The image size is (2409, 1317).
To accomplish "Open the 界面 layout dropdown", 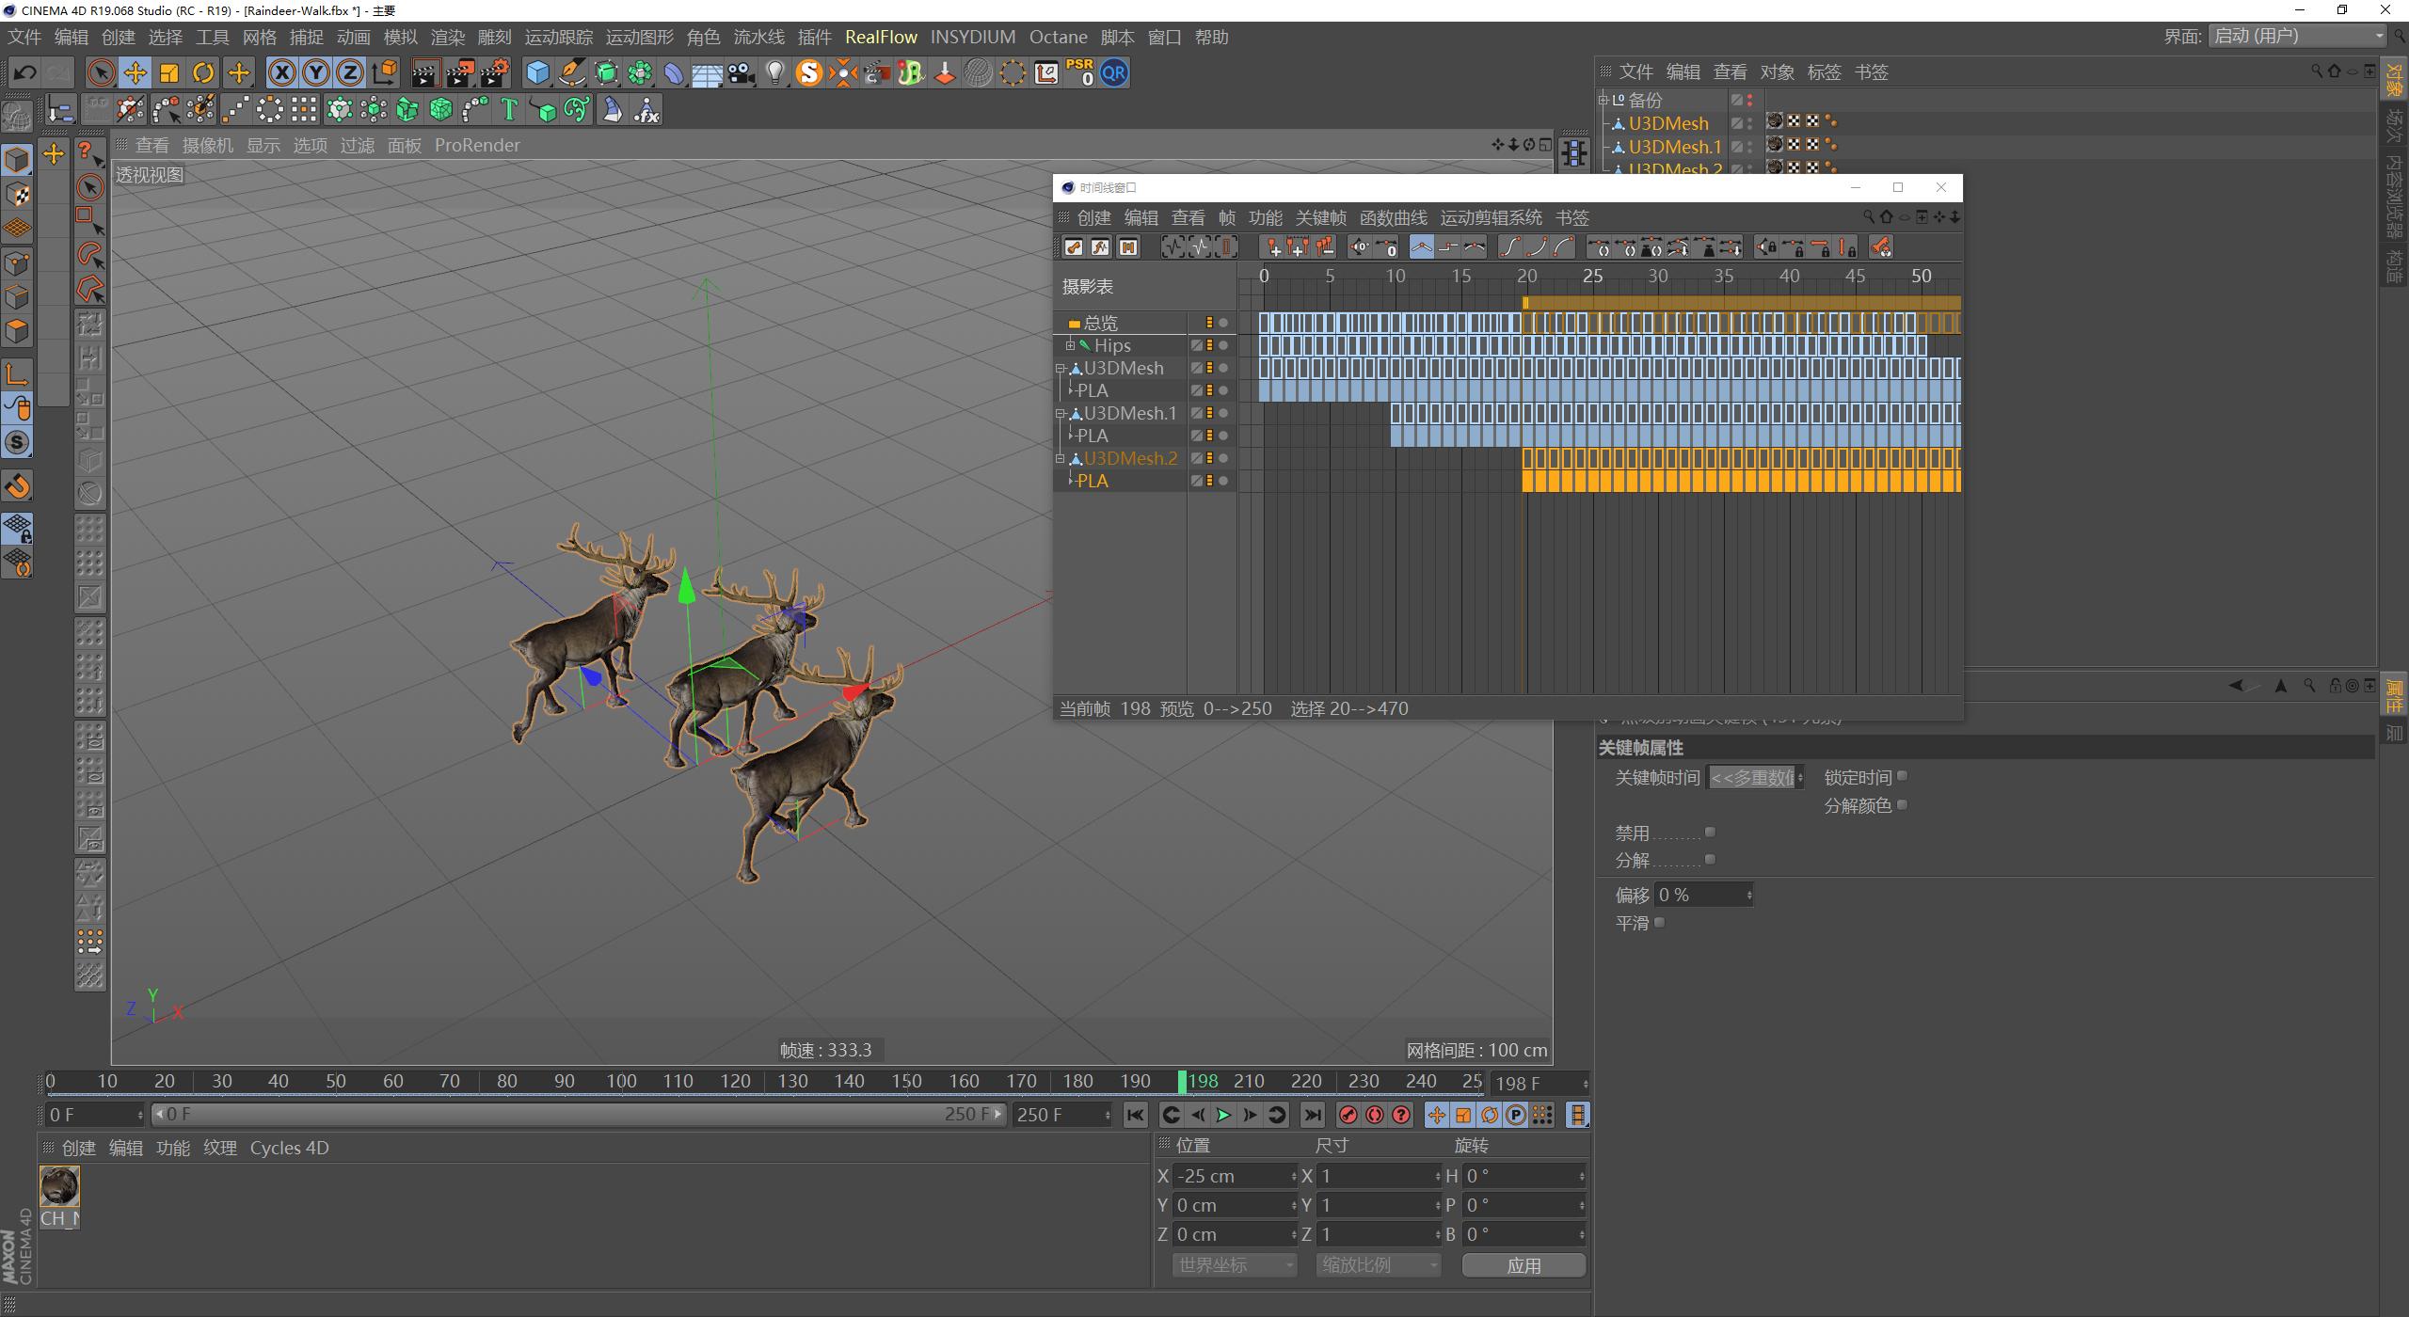I will click(x=2298, y=37).
